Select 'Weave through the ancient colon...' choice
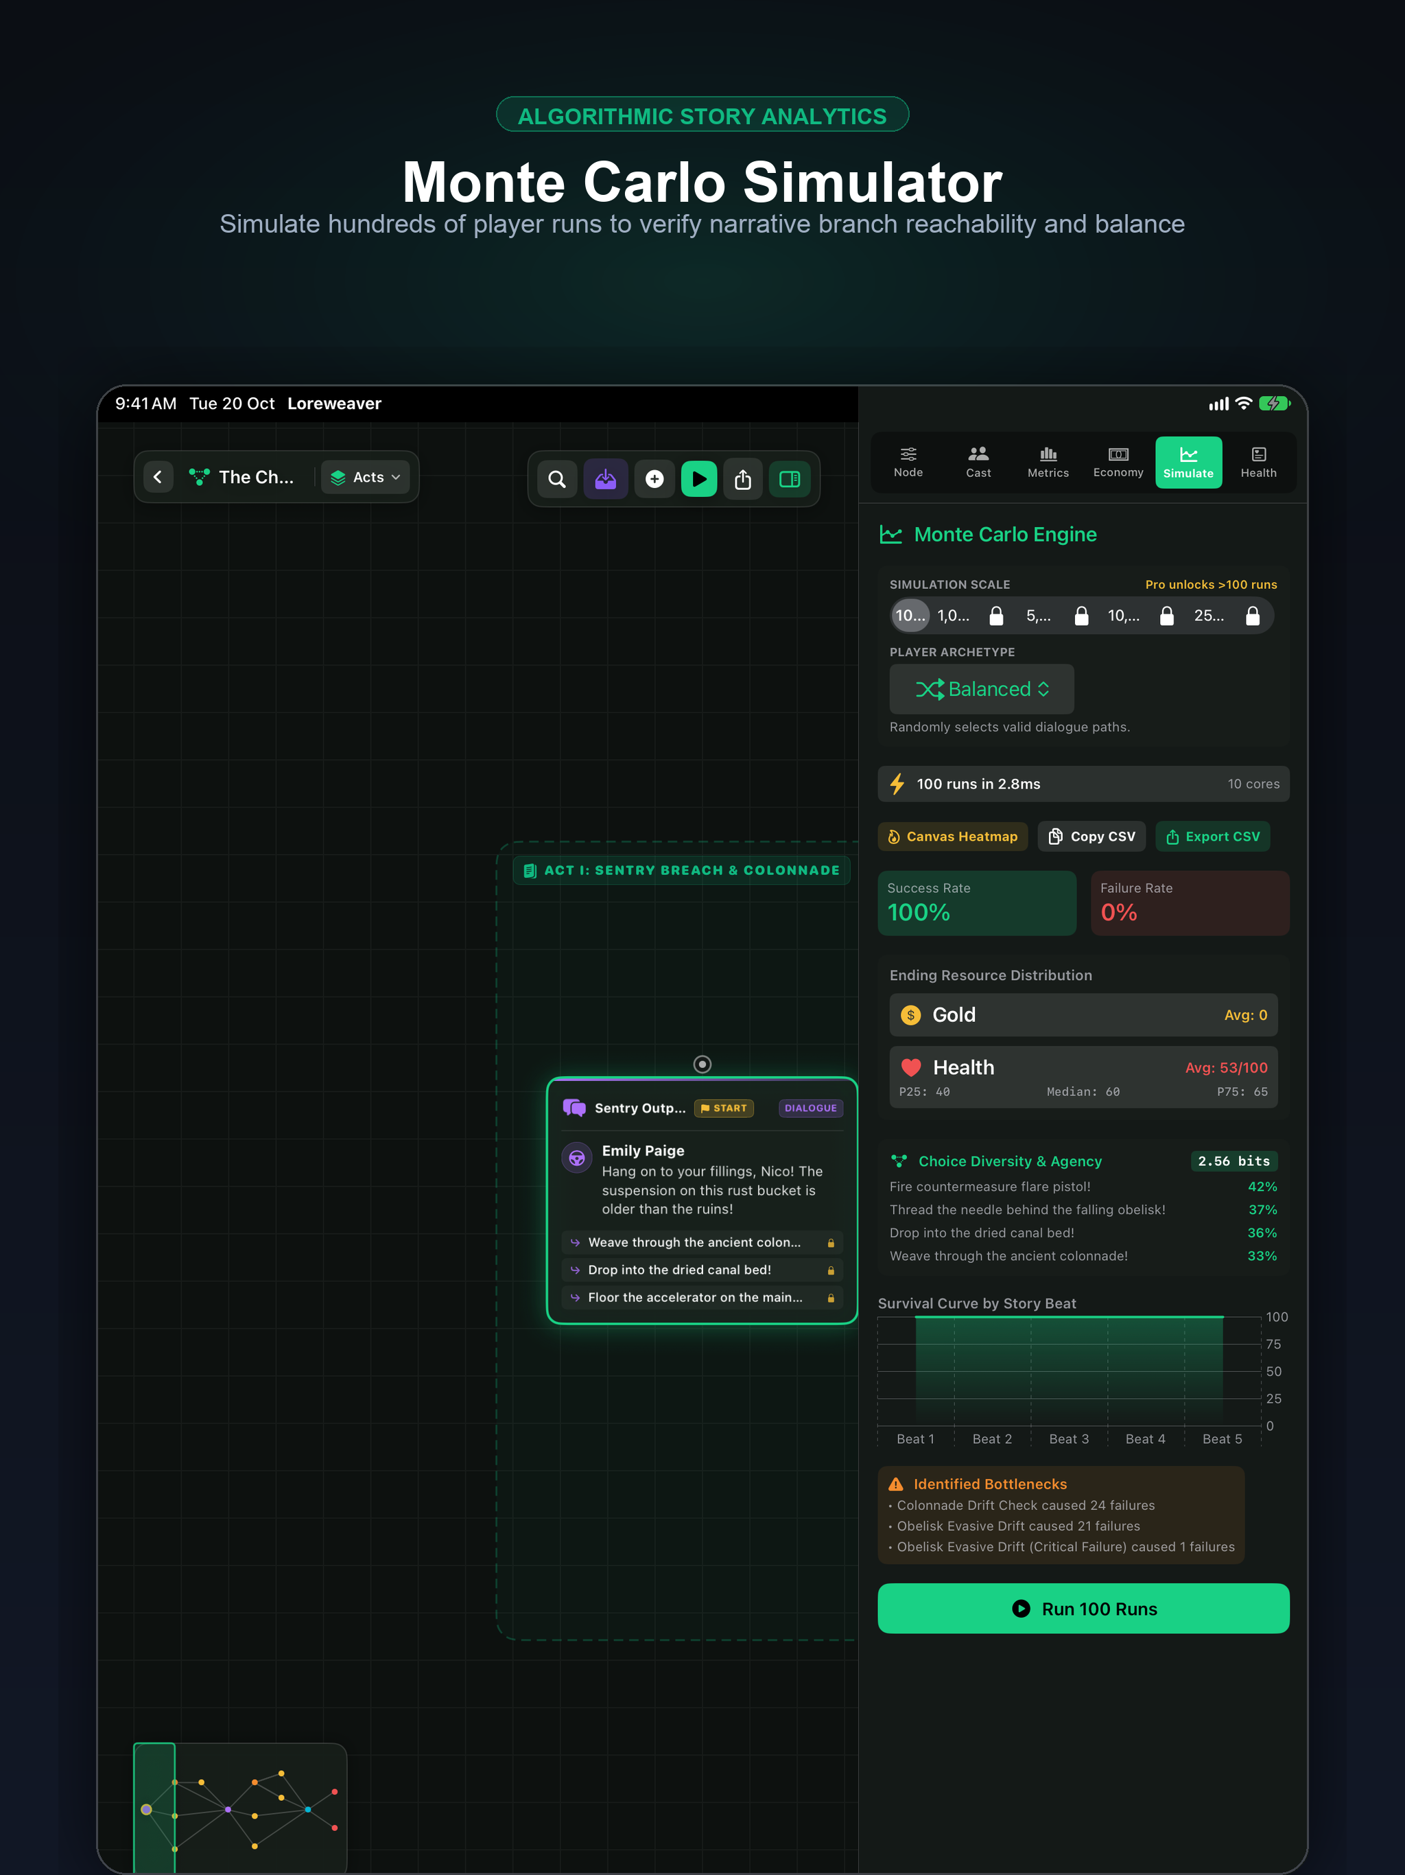Screen dimensions: 1405x1875 click(702, 1243)
